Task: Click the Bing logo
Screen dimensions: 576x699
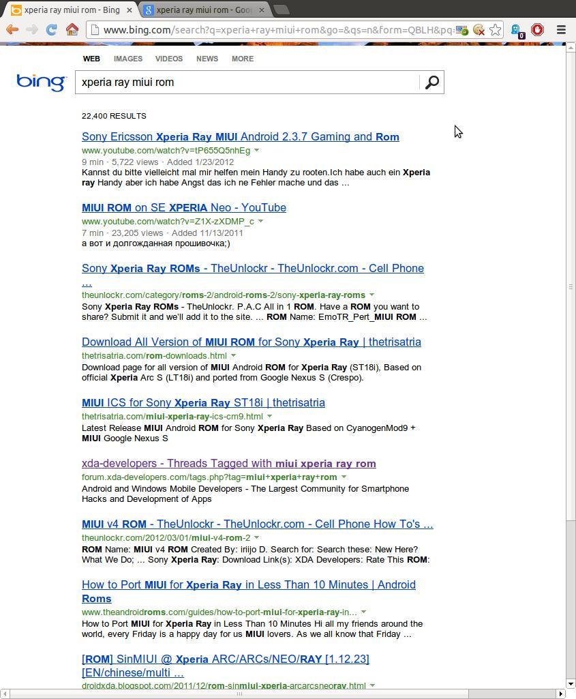Action: [x=42, y=82]
